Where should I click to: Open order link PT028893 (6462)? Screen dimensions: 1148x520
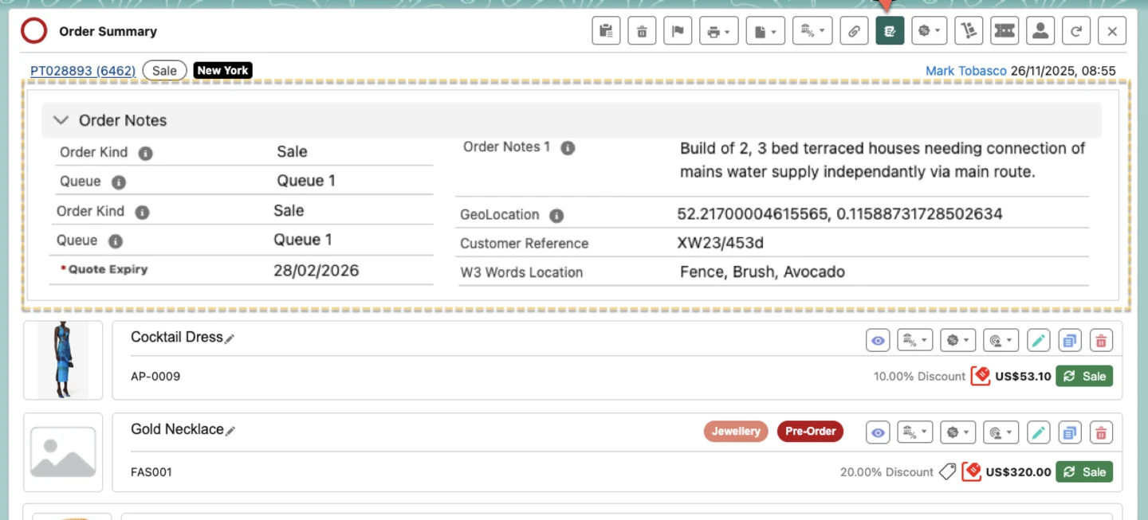[83, 71]
